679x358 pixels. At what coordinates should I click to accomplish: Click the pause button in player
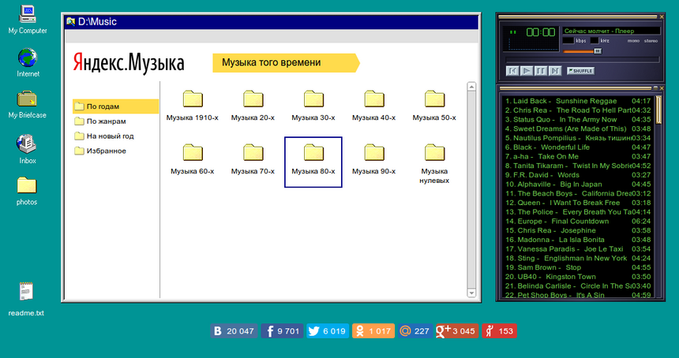click(x=541, y=71)
